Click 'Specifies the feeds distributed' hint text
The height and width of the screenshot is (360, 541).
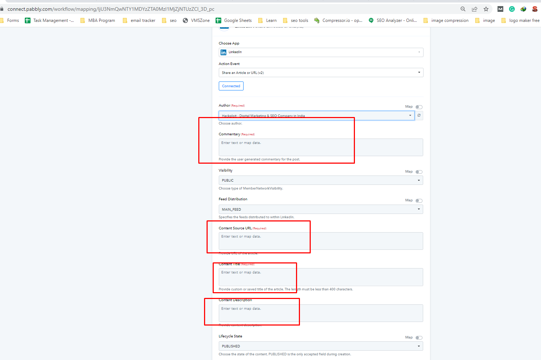(256, 217)
